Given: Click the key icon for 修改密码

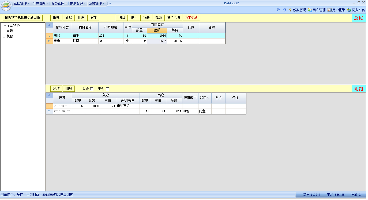Looking at the screenshot, I should 290,10.
